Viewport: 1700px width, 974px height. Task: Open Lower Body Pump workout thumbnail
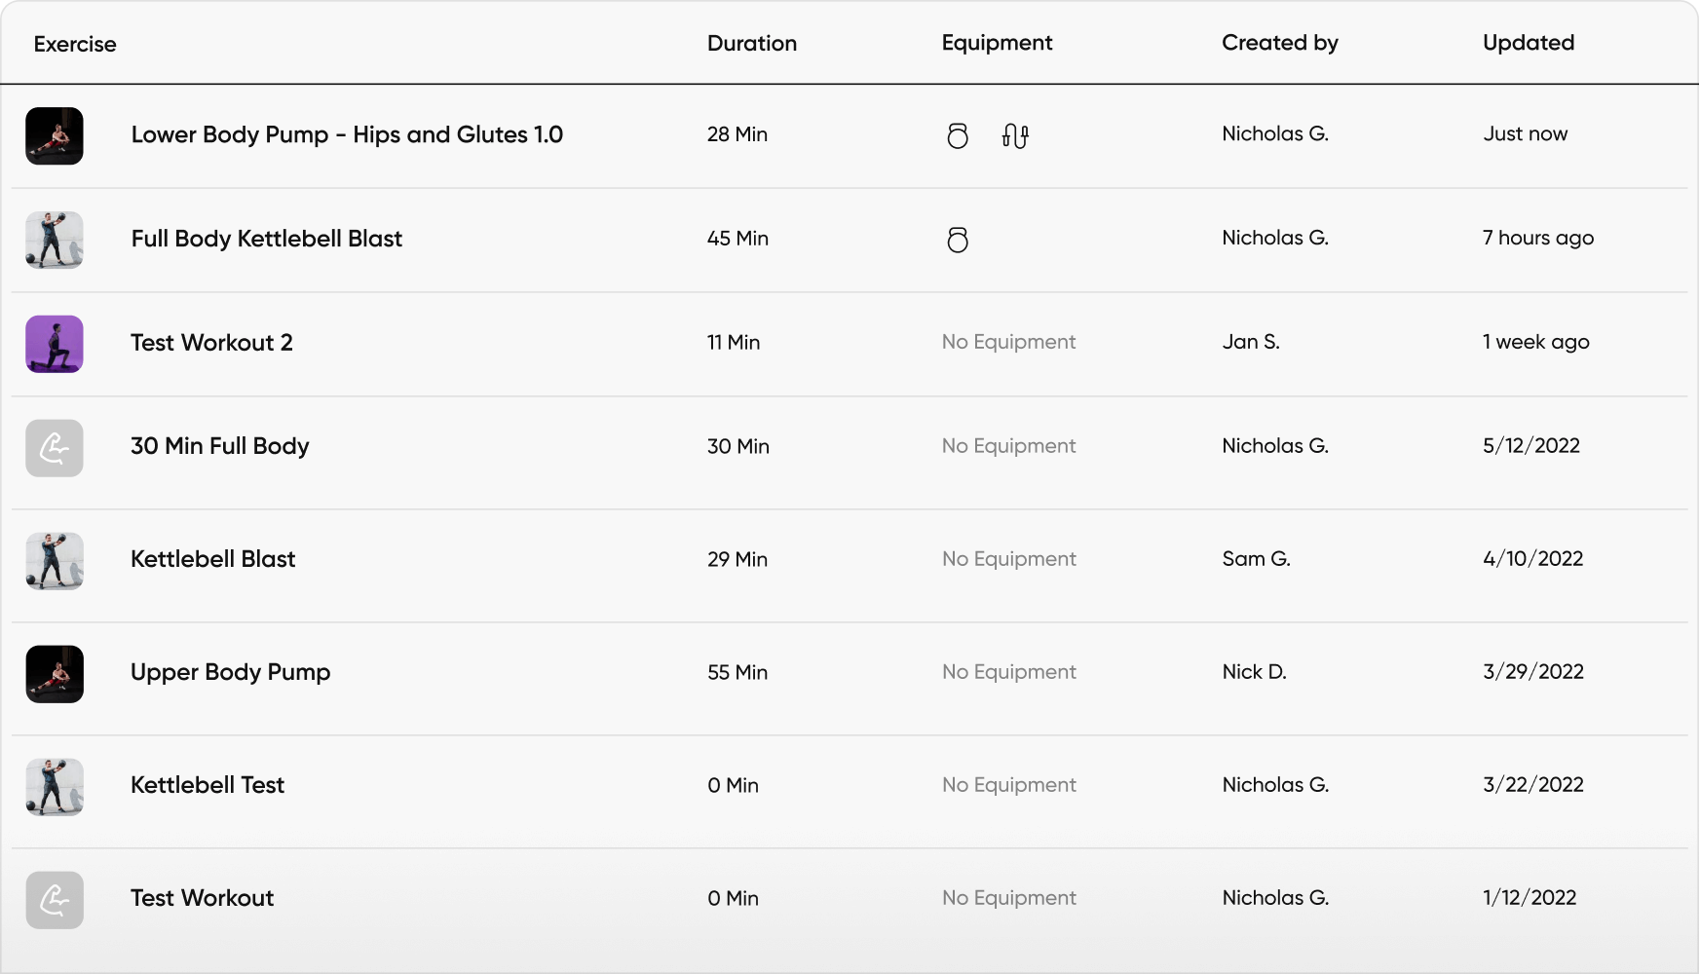(x=55, y=136)
